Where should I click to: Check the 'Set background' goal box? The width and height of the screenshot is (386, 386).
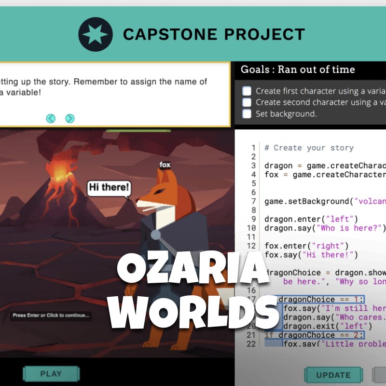pos(247,114)
